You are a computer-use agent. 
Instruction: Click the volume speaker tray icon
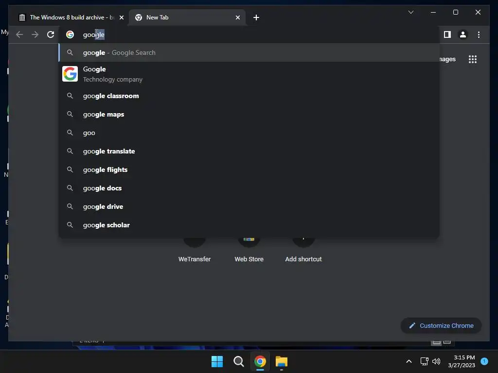(x=436, y=361)
